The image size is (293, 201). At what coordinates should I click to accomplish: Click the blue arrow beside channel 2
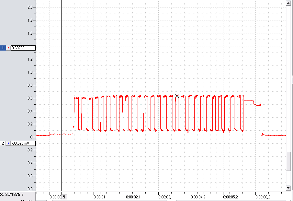(8, 143)
